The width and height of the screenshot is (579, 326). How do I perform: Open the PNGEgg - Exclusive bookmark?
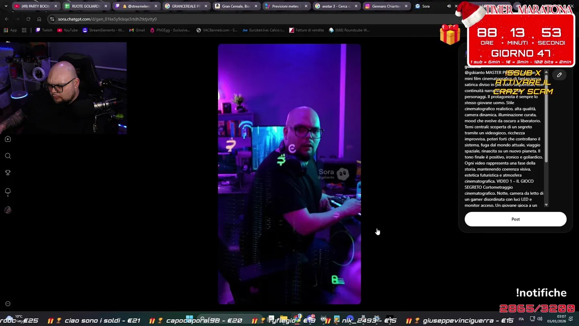point(170,30)
